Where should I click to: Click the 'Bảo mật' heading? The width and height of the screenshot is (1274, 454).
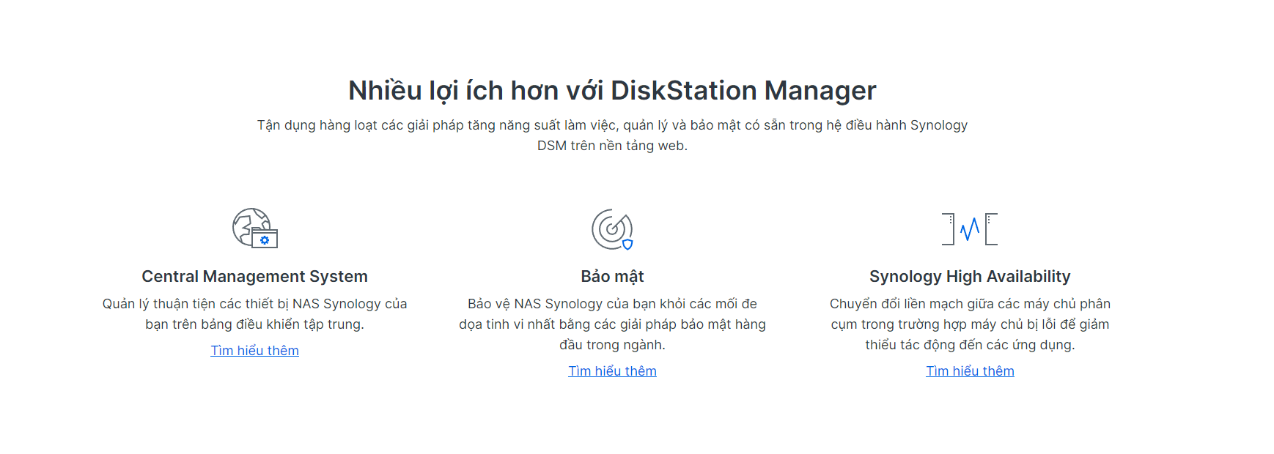tap(612, 277)
